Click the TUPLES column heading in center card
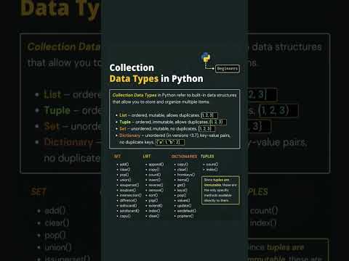The image size is (349, 261). 207,157
